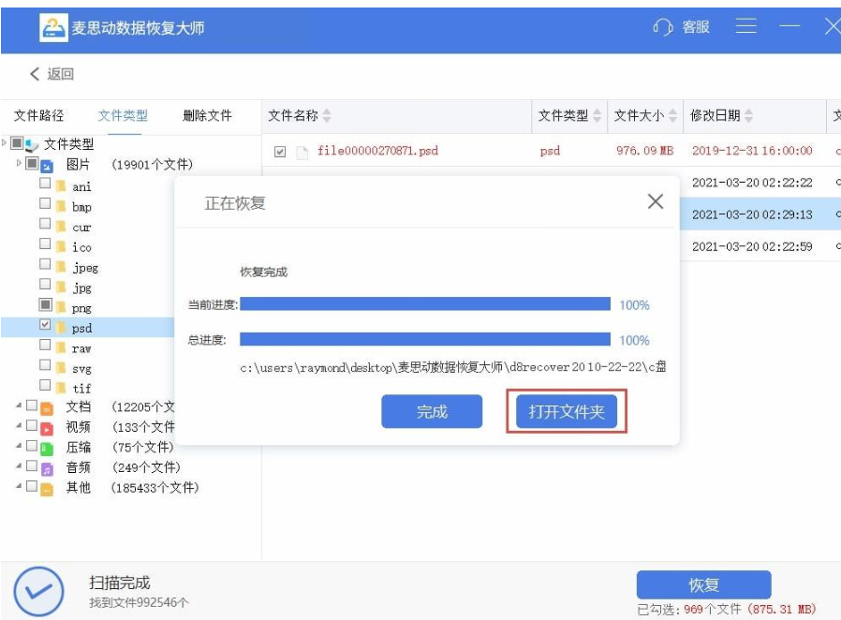Click the 图片 category image icon
Image resolution: width=841 pixels, height=620 pixels.
[47, 166]
